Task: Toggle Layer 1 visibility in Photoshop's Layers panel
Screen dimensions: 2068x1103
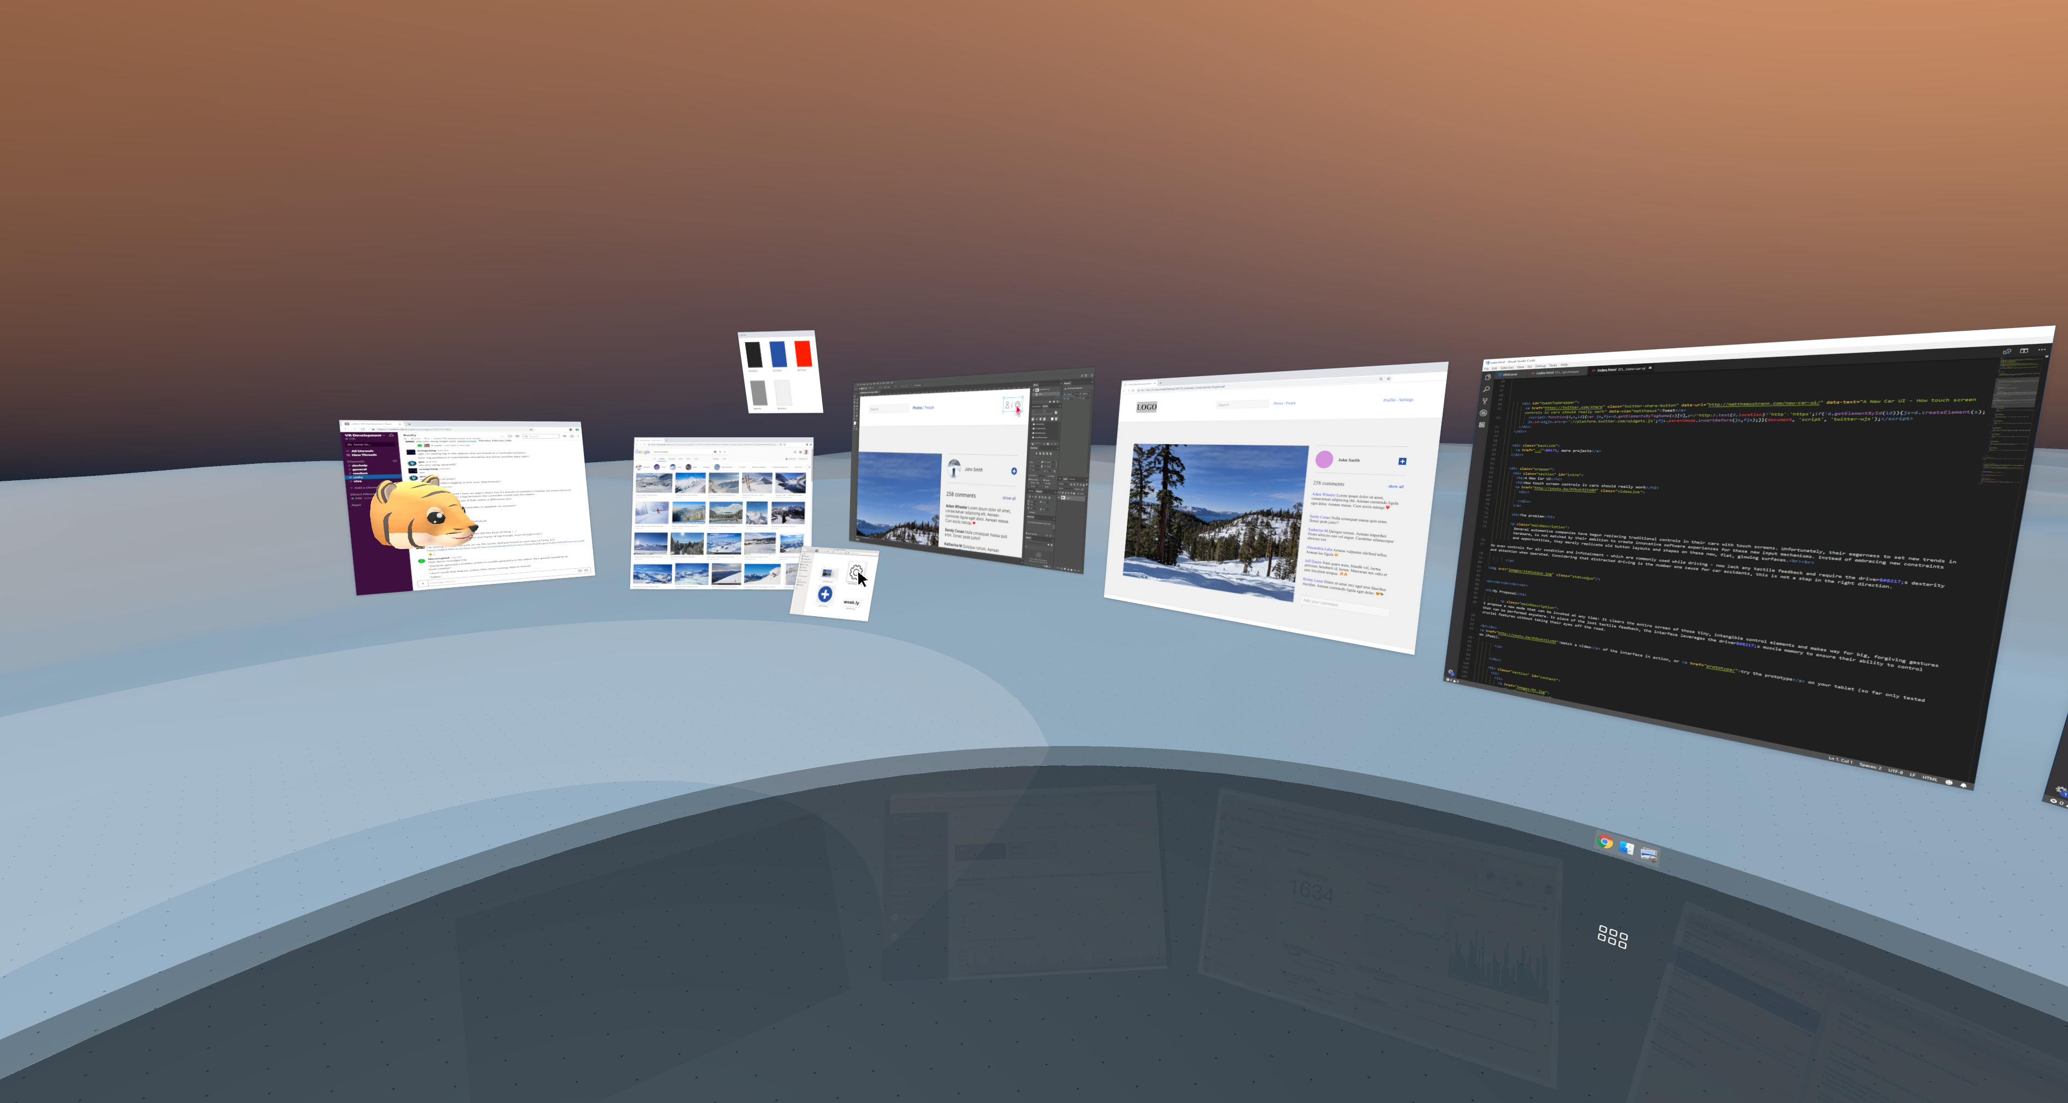Action: tap(1059, 498)
